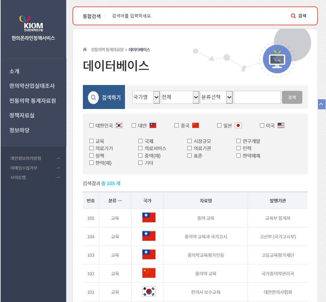Click the China flag in row 102
This screenshot has height=302, width=326.
point(149,273)
